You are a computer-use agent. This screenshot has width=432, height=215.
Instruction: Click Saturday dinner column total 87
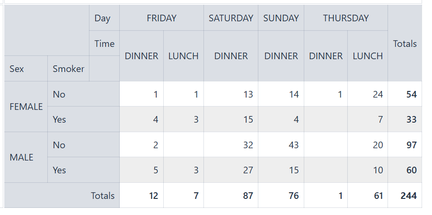pos(248,196)
